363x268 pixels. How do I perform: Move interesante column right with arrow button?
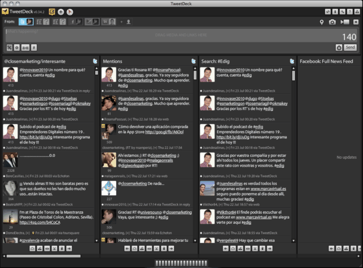pyautogui.click(x=69, y=249)
